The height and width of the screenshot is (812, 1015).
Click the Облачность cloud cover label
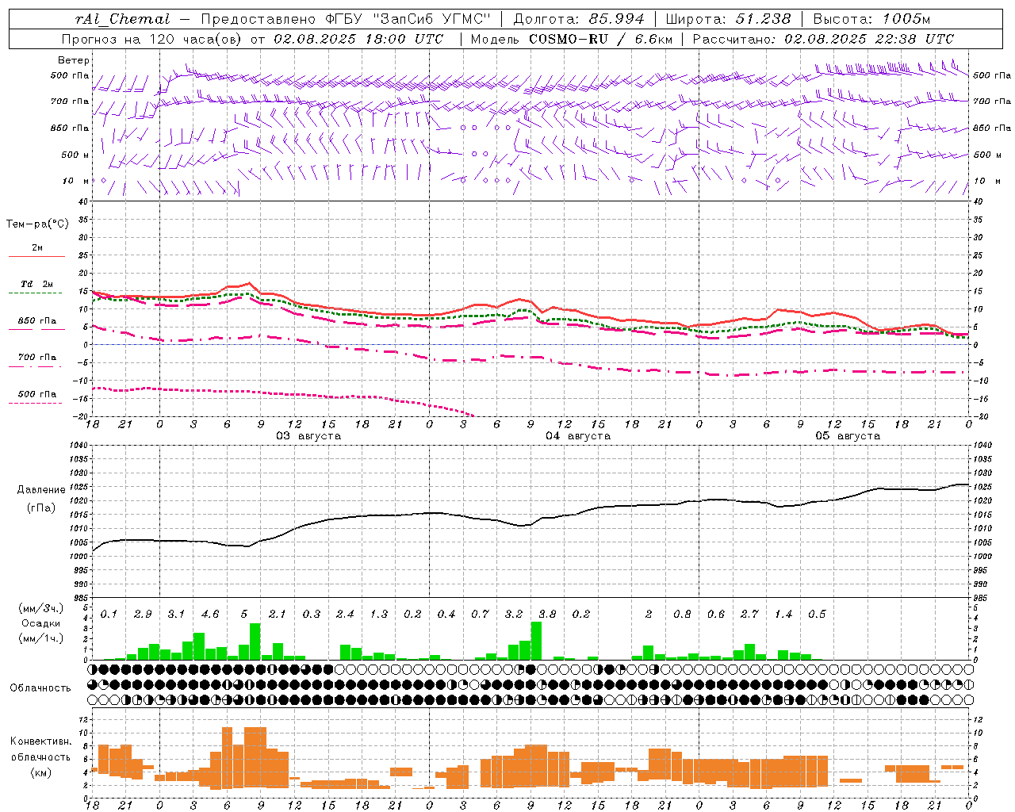(40, 688)
